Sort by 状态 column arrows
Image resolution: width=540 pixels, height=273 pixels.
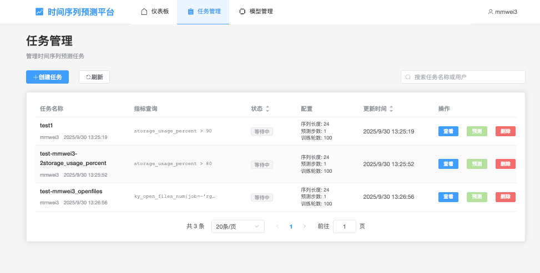268,109
